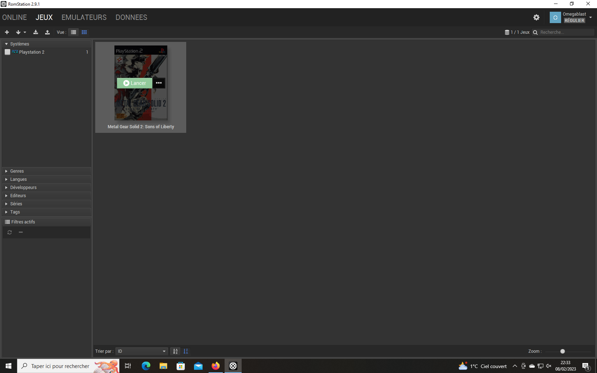This screenshot has width=597, height=373.
Task: Click the import tray icon in toolbar
Action: [x=36, y=32]
